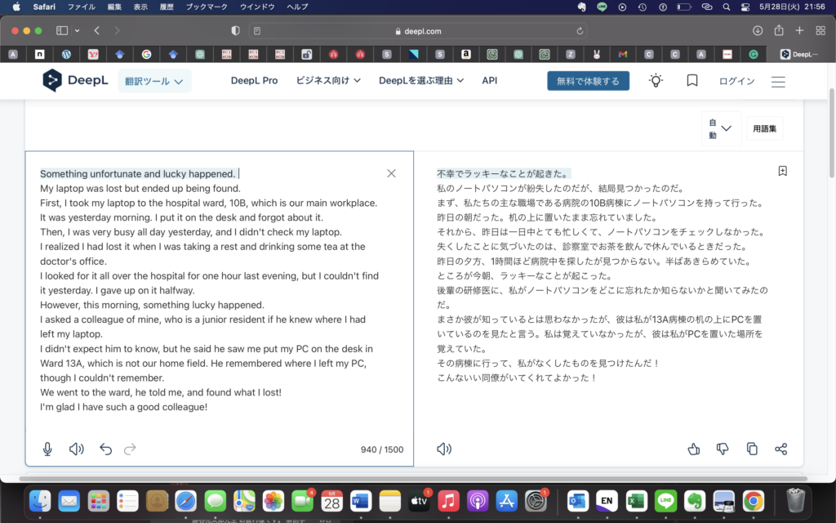This screenshot has width=836, height=523.
Task: Play the source text audio with speaker icon
Action: [x=75, y=449]
